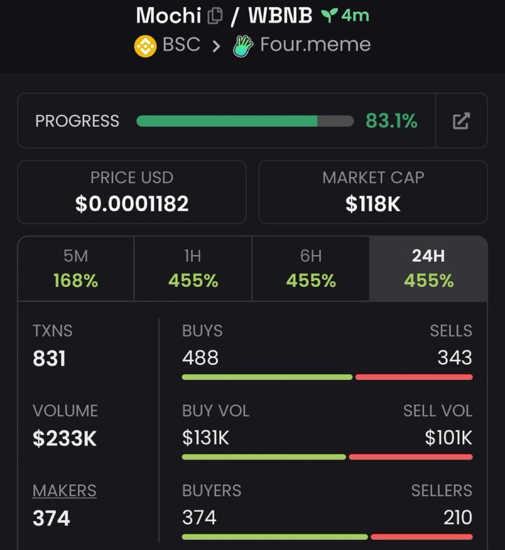Viewport: 505px width, 550px height.
Task: Click the buyers versus sellers bar
Action: 327,537
